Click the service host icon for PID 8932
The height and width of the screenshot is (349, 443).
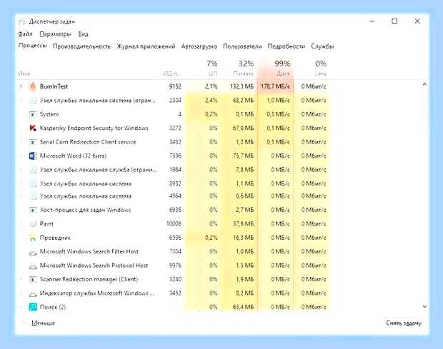(33, 183)
